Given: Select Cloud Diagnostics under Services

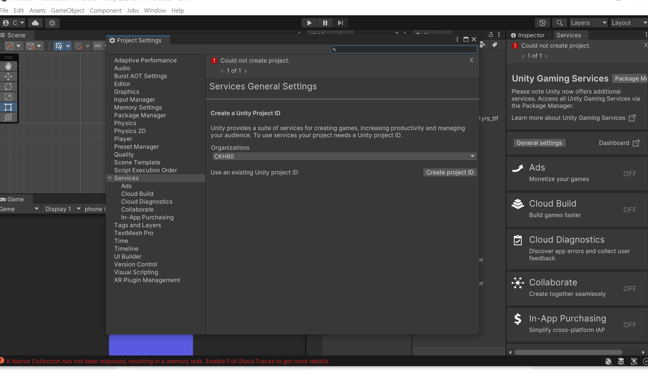Looking at the screenshot, I should point(147,202).
